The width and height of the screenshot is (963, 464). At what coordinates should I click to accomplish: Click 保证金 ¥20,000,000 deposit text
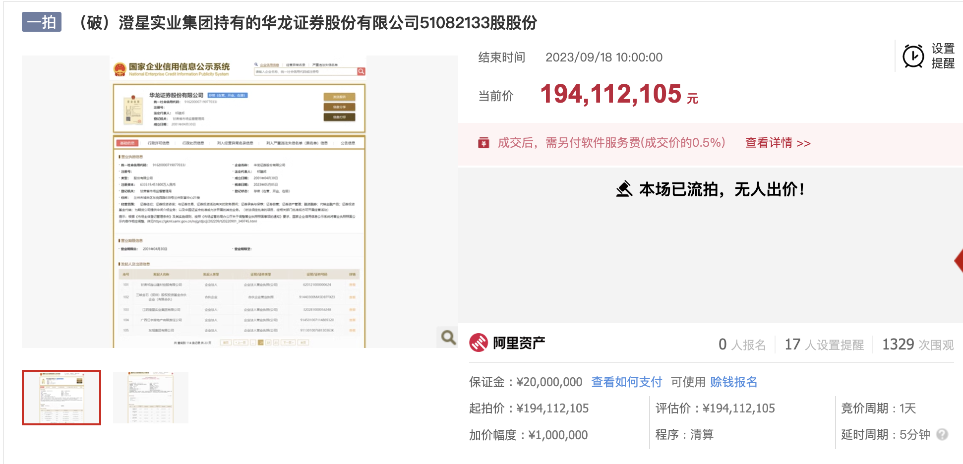tap(526, 382)
